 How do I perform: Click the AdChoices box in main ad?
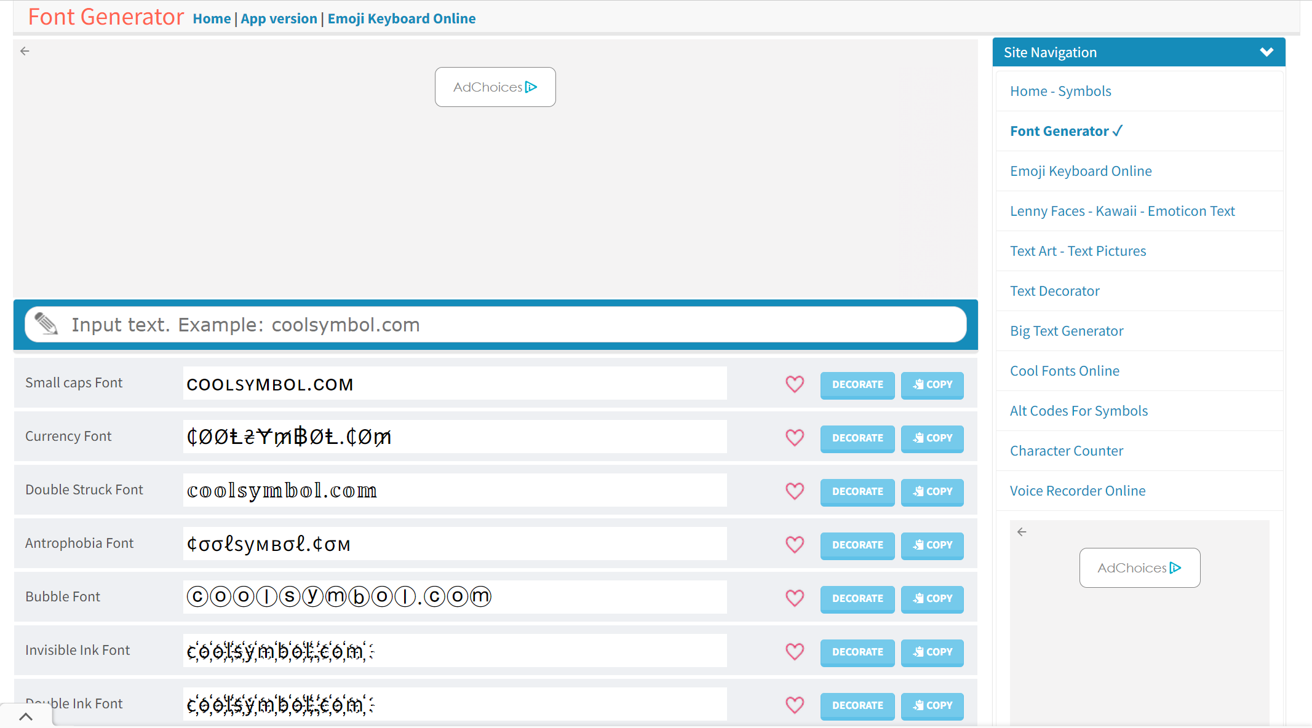[x=495, y=87]
